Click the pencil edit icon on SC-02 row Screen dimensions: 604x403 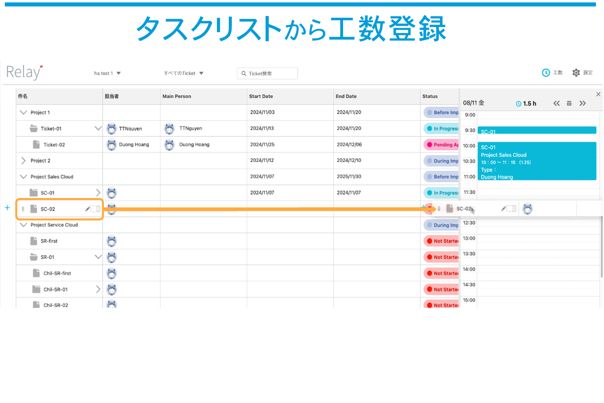tap(87, 209)
